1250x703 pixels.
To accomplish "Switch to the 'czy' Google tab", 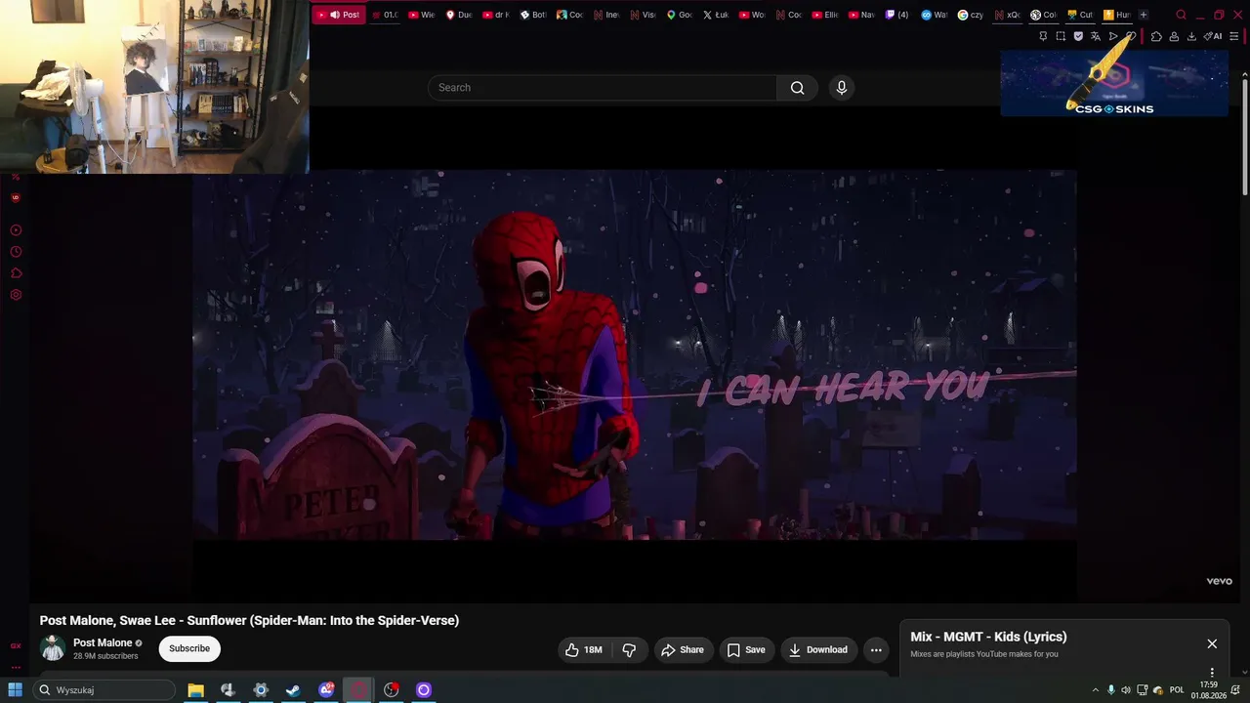I will [971, 15].
